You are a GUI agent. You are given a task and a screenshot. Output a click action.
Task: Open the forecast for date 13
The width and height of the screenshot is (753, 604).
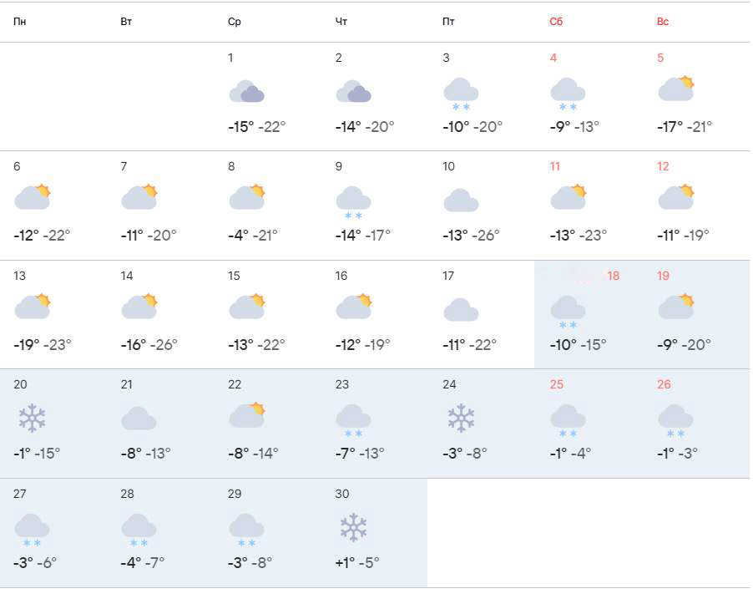point(19,276)
